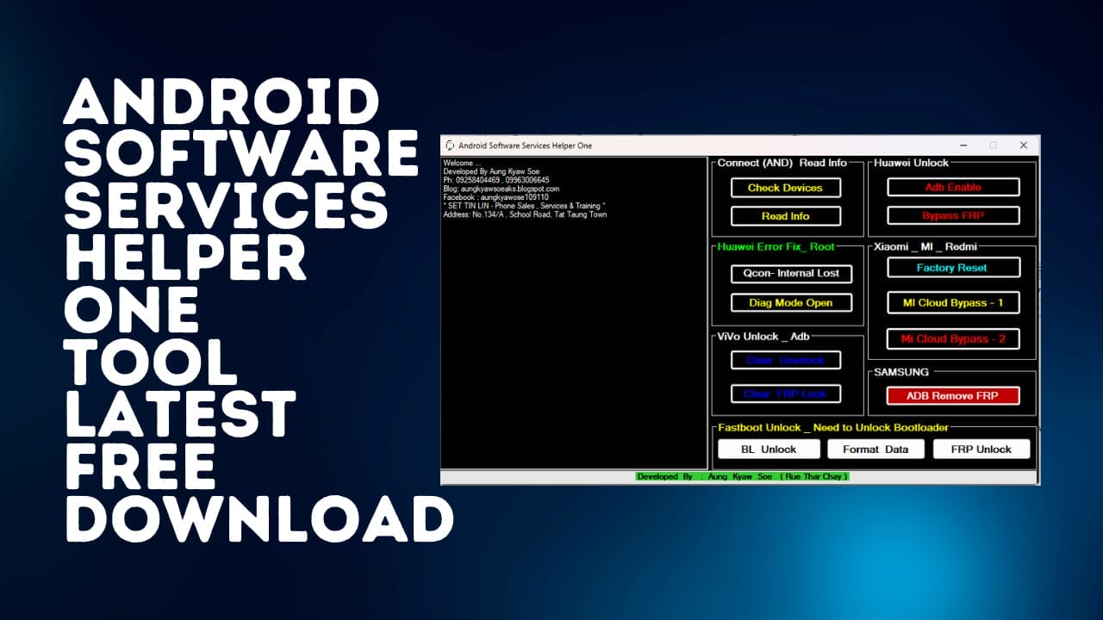Start MI Cloud Bypass - 1
1103x620 pixels.
pyautogui.click(x=952, y=303)
